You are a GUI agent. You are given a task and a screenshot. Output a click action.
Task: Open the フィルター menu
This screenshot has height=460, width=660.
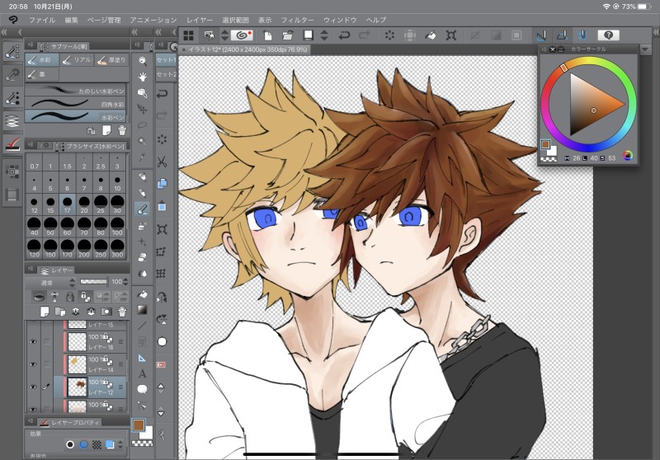coord(297,20)
